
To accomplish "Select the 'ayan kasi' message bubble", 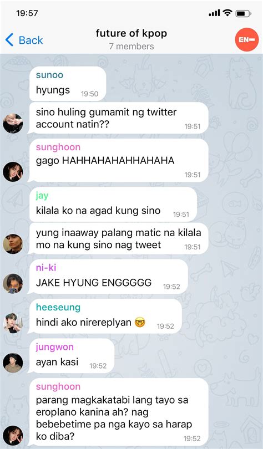I will pos(71,356).
